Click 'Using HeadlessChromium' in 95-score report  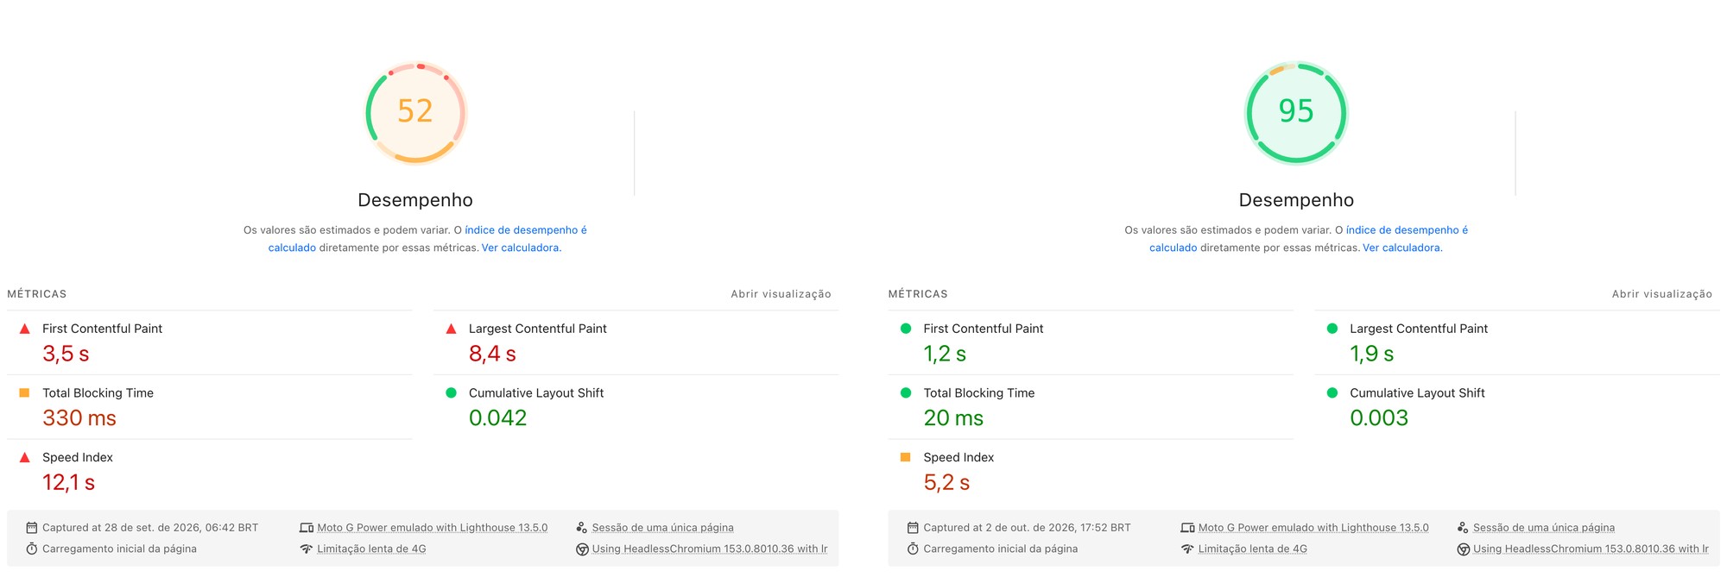(x=1591, y=549)
